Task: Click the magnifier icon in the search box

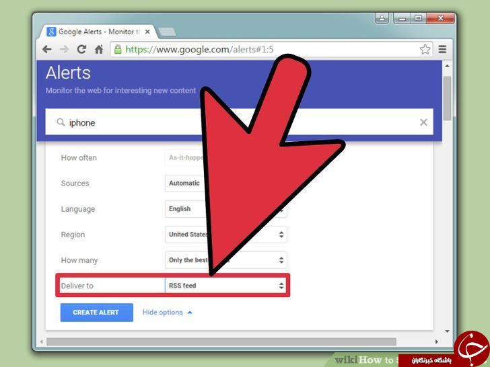Action: pyautogui.click(x=61, y=122)
